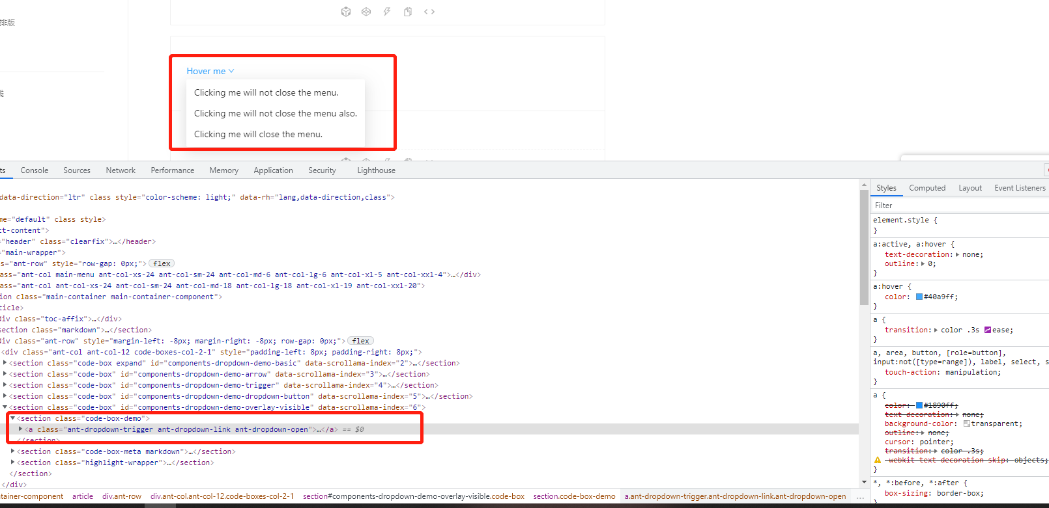The width and height of the screenshot is (1049, 508).
Task: Expand the text-decoration property triangle in a:active rule
Action: (957, 254)
